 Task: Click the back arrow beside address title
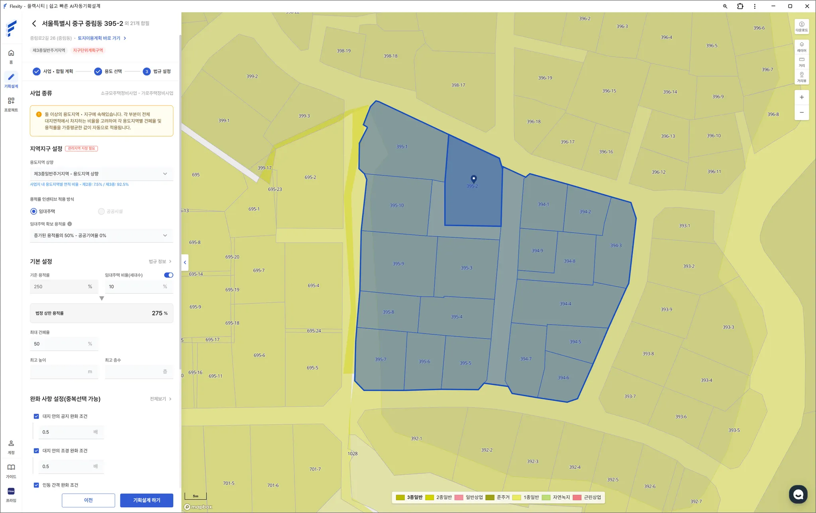point(34,23)
